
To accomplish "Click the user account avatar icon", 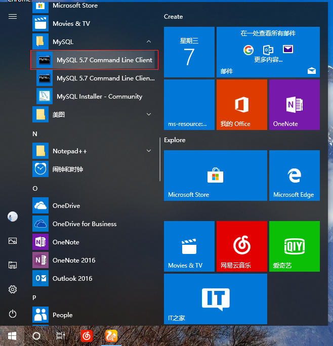I will pyautogui.click(x=13, y=217).
